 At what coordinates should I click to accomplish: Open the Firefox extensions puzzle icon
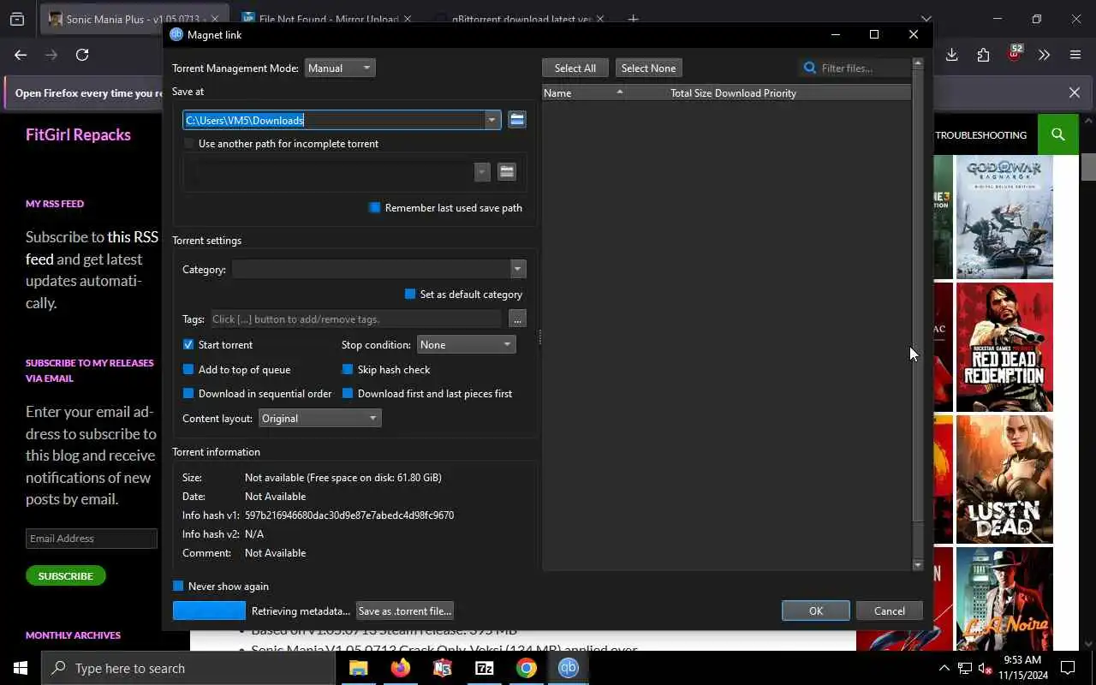pyautogui.click(x=983, y=55)
